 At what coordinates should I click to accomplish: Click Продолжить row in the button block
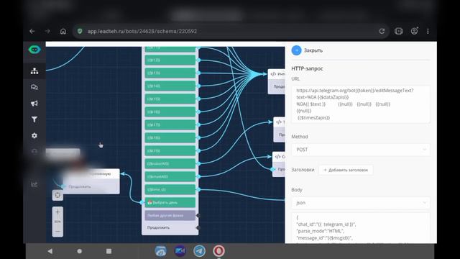[170, 227]
